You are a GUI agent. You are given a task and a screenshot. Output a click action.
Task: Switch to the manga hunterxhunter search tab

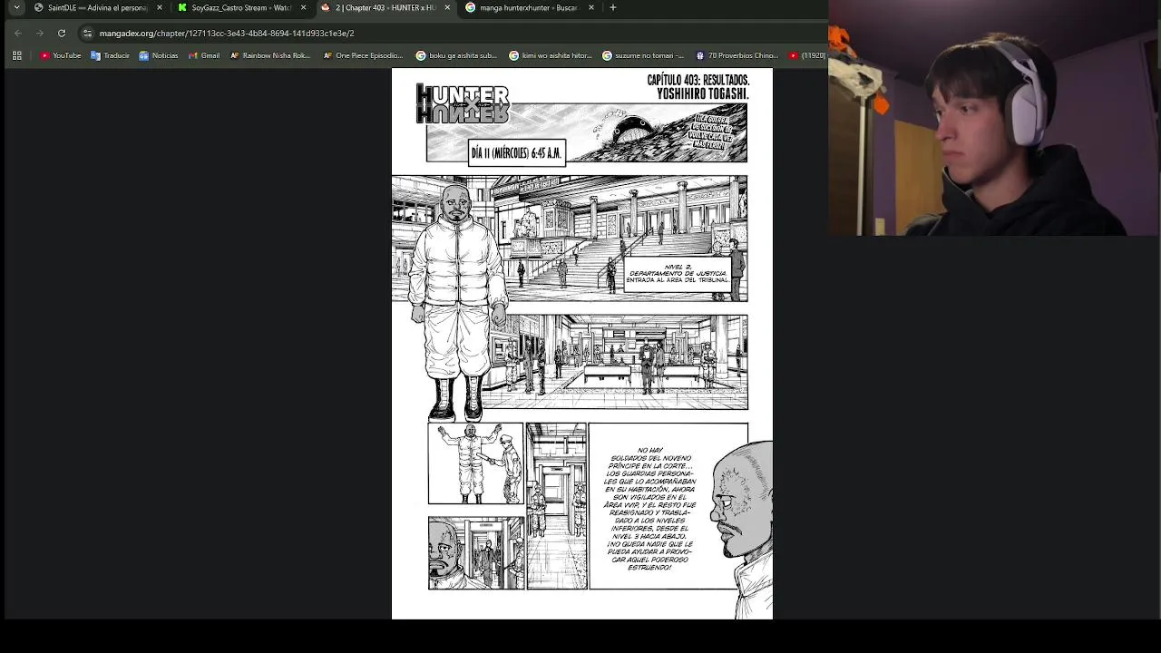pos(529,7)
